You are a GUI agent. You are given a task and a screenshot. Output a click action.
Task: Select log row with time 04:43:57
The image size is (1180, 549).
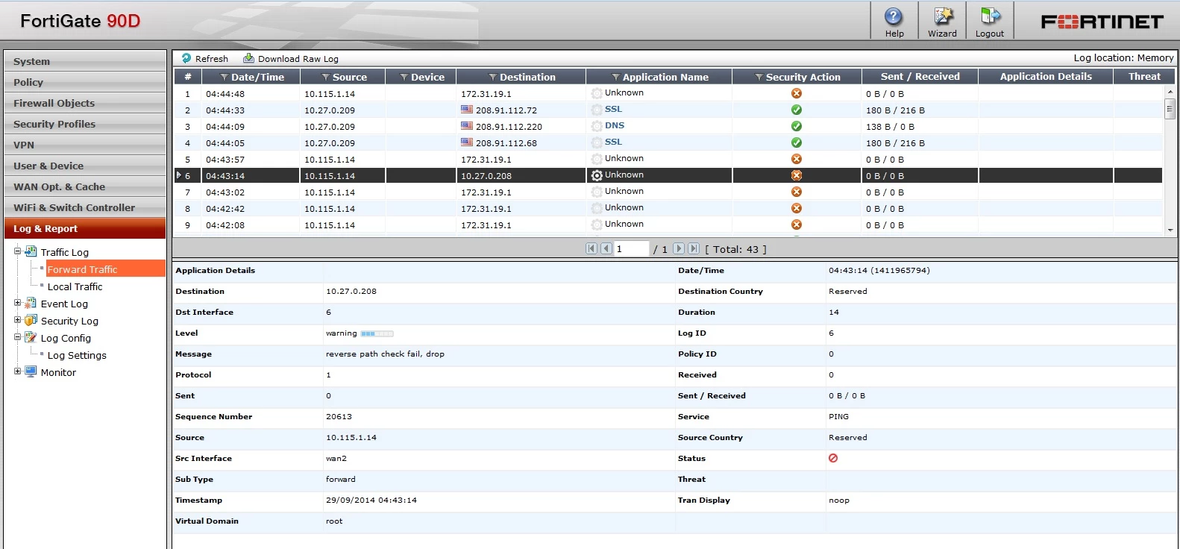click(668, 159)
